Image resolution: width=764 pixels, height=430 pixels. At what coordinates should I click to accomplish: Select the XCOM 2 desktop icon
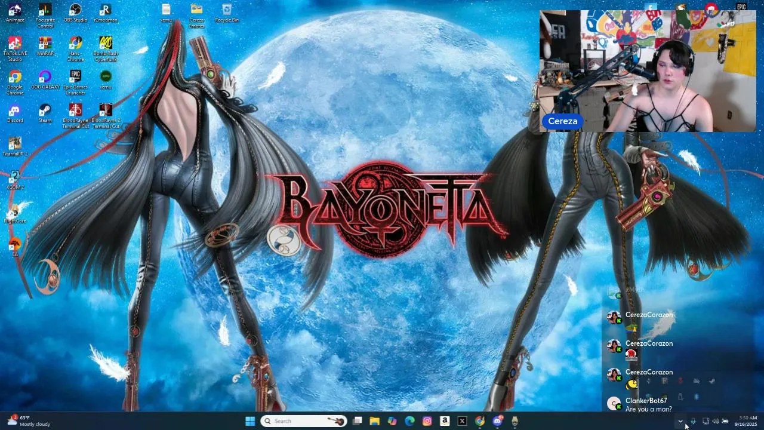(x=15, y=180)
